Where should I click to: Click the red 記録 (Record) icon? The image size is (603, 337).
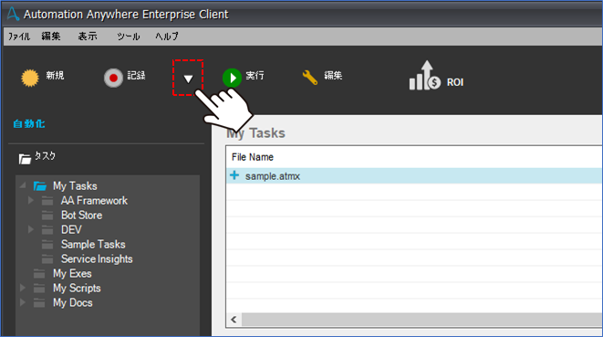click(113, 78)
